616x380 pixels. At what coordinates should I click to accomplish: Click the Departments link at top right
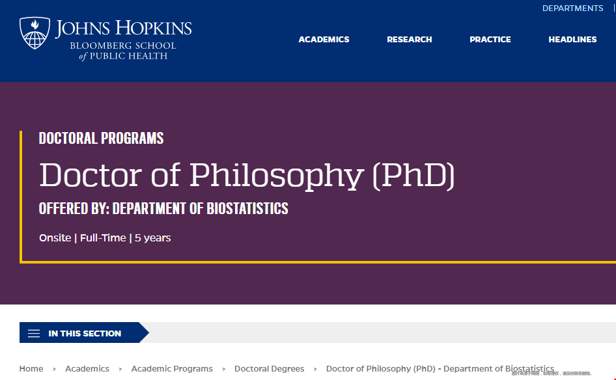point(572,8)
